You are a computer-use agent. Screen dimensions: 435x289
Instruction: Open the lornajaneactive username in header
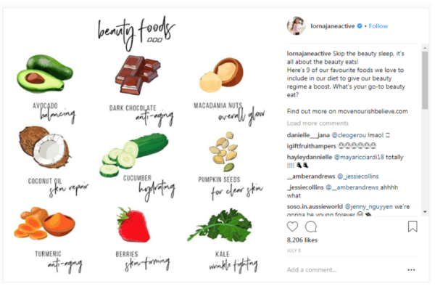[x=332, y=26]
